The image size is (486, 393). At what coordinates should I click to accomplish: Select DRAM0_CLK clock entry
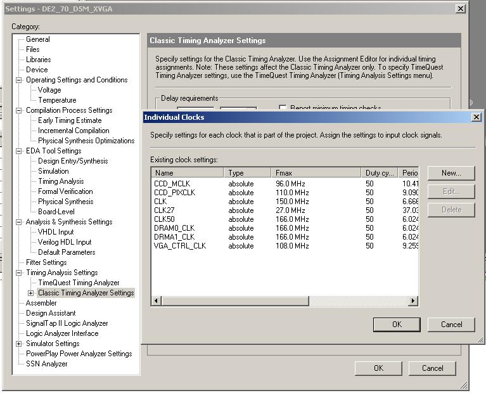point(285,228)
